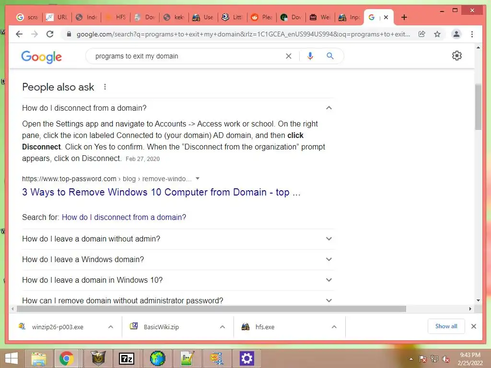Open Windows Start menu

12,358
